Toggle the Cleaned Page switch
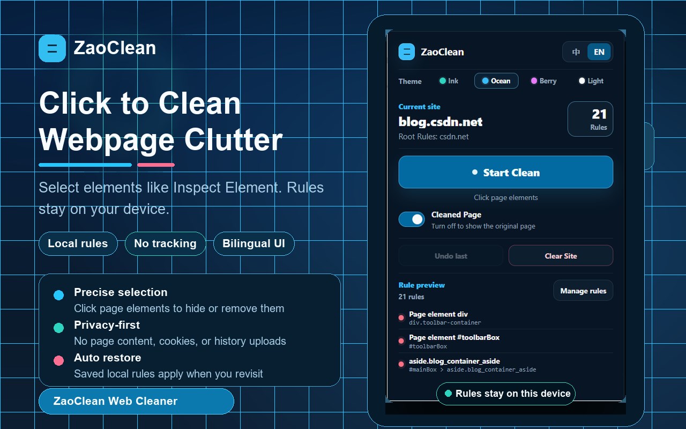This screenshot has width=686, height=429. pos(412,219)
